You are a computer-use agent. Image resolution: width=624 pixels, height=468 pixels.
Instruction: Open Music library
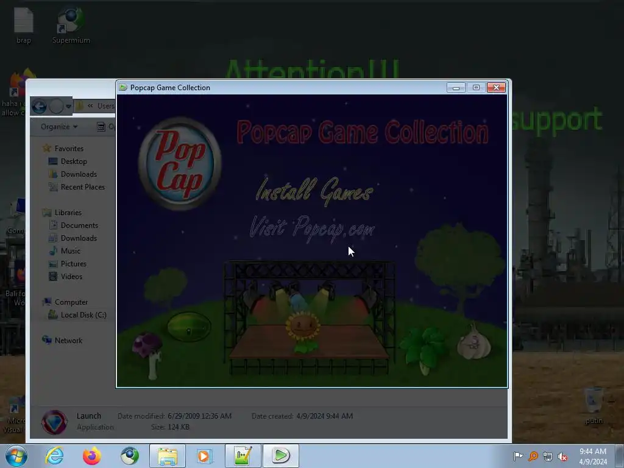tap(65, 250)
